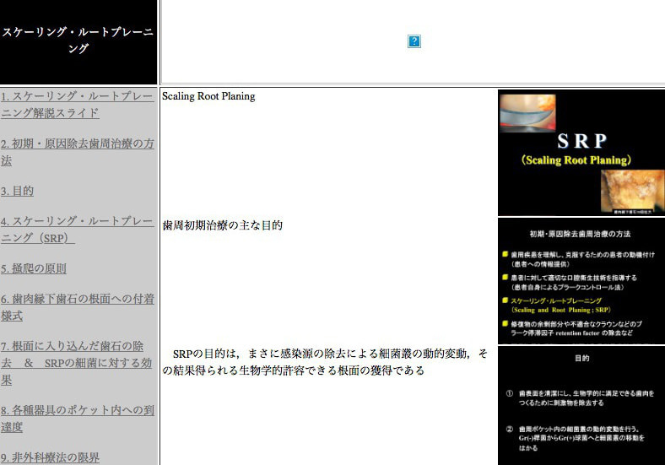Click the Scaling Root Planing caption text
Image resolution: width=665 pixels, height=465 pixels.
(x=208, y=96)
